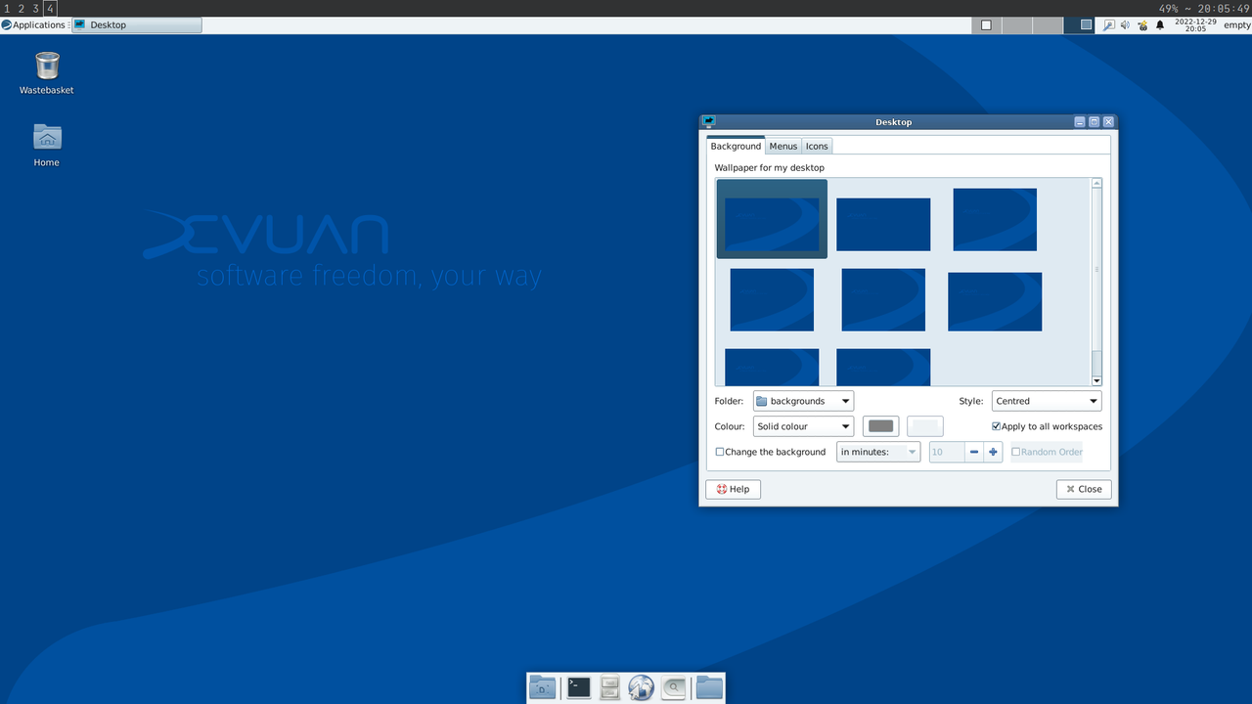Open the plain folder icon at the dock's end
Image resolution: width=1252 pixels, height=704 pixels.
pos(709,688)
